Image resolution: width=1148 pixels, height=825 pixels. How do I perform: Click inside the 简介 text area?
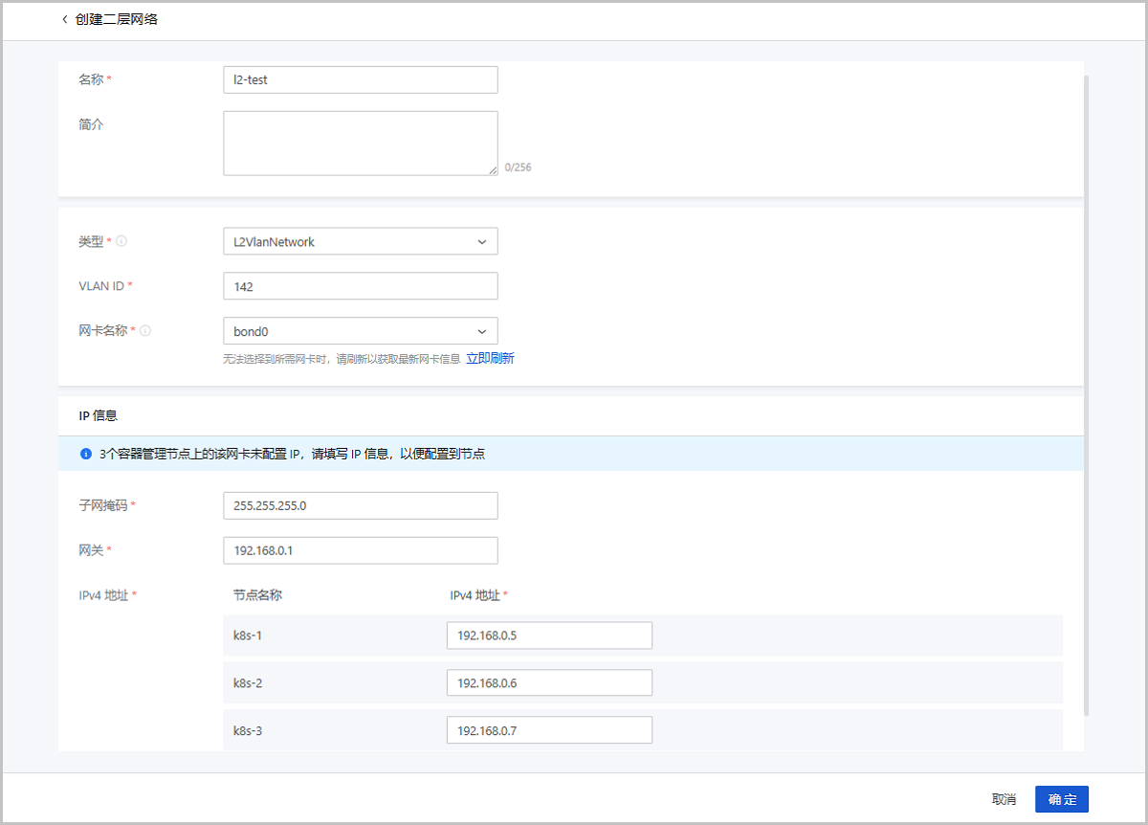tap(360, 143)
